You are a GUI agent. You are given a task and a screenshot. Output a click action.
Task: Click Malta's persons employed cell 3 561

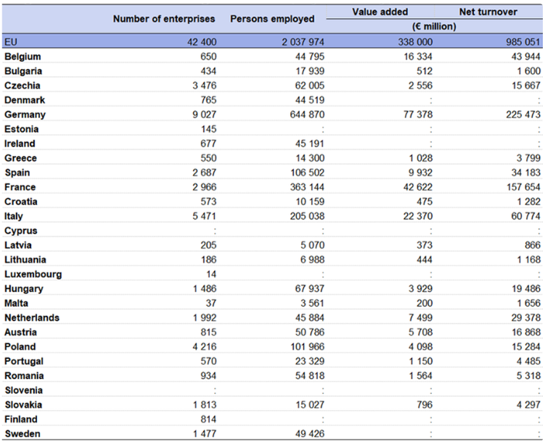click(x=311, y=303)
